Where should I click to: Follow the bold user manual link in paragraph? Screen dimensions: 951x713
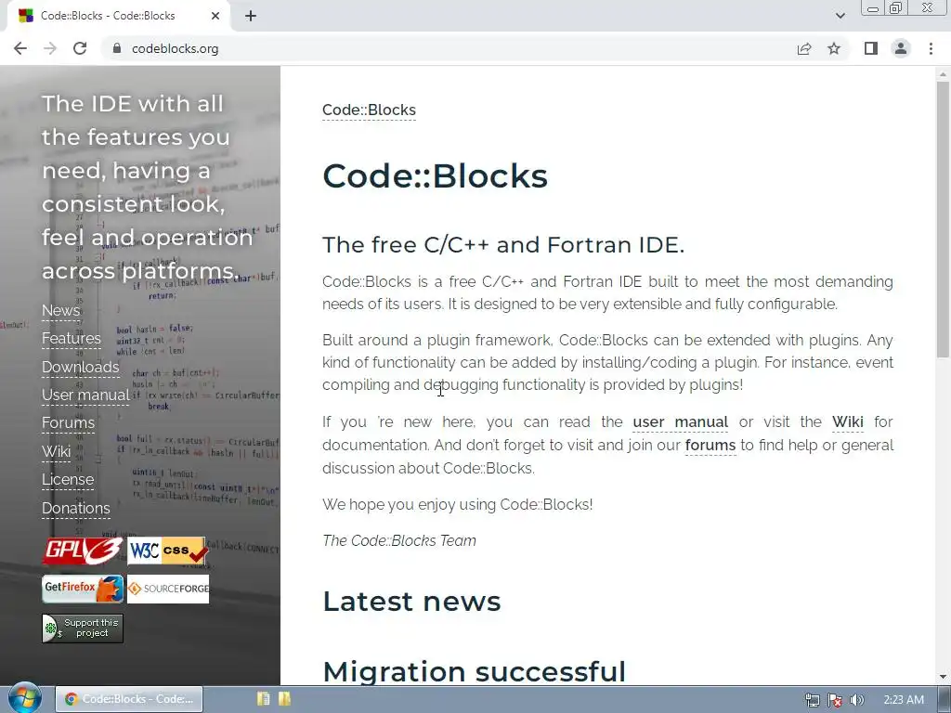[680, 422]
